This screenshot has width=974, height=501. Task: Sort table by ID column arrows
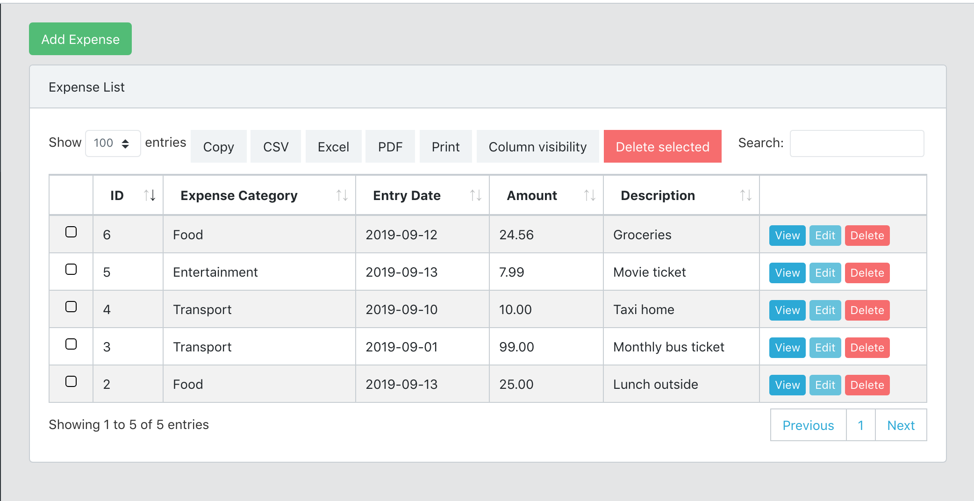click(x=150, y=195)
